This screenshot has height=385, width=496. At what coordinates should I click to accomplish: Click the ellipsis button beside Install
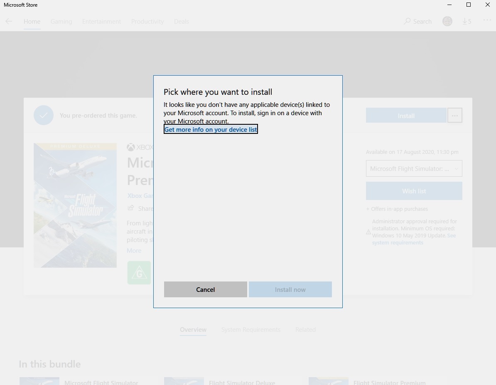coord(454,115)
